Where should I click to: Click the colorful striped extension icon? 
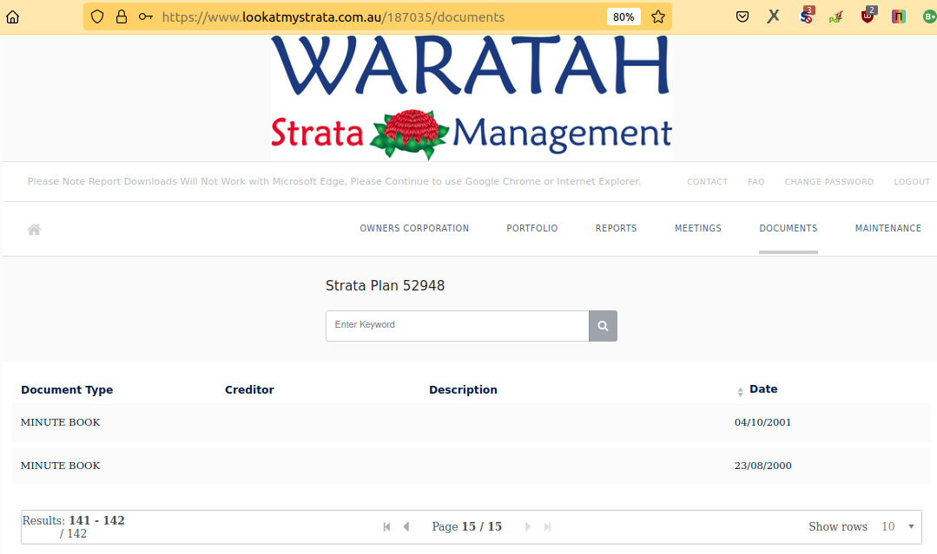coord(898,16)
